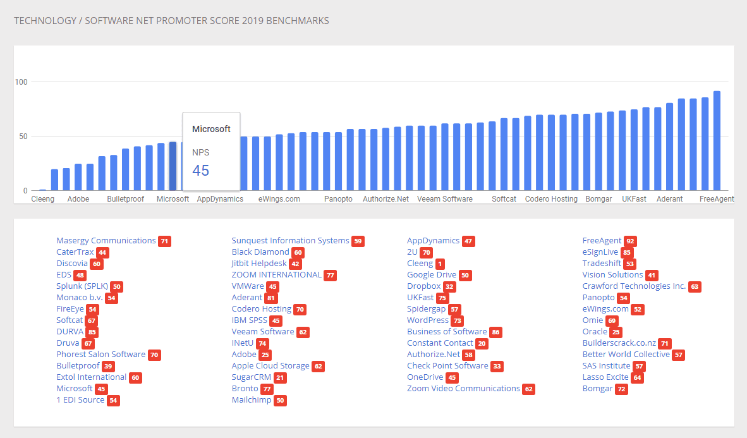The image size is (747, 438).
Task: Click the Microsoft link in the first column
Action: (75, 388)
